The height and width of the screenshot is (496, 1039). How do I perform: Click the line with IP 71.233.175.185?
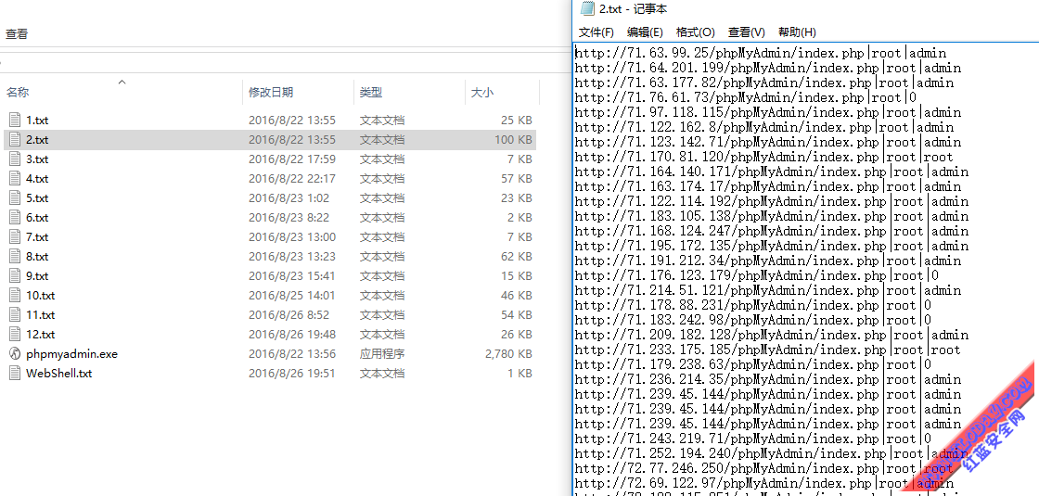click(x=768, y=350)
